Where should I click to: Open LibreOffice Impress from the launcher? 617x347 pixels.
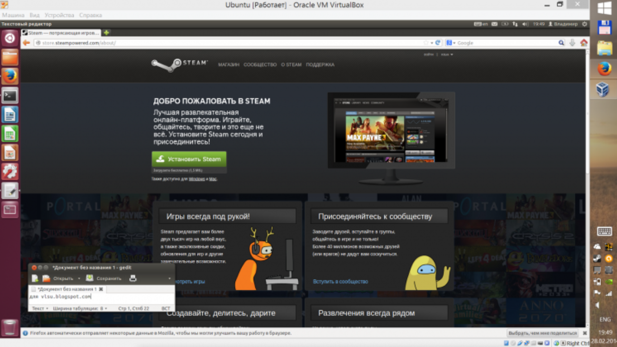[x=9, y=153]
